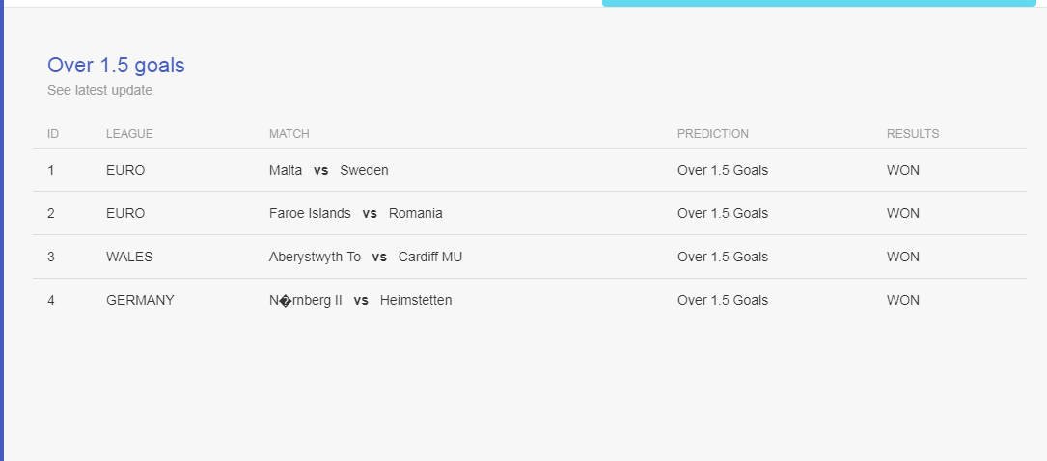Select the Faroe Islands vs Romania match

[356, 213]
